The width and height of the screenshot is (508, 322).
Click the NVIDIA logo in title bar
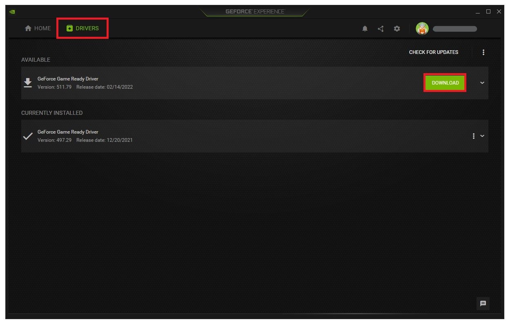point(12,12)
